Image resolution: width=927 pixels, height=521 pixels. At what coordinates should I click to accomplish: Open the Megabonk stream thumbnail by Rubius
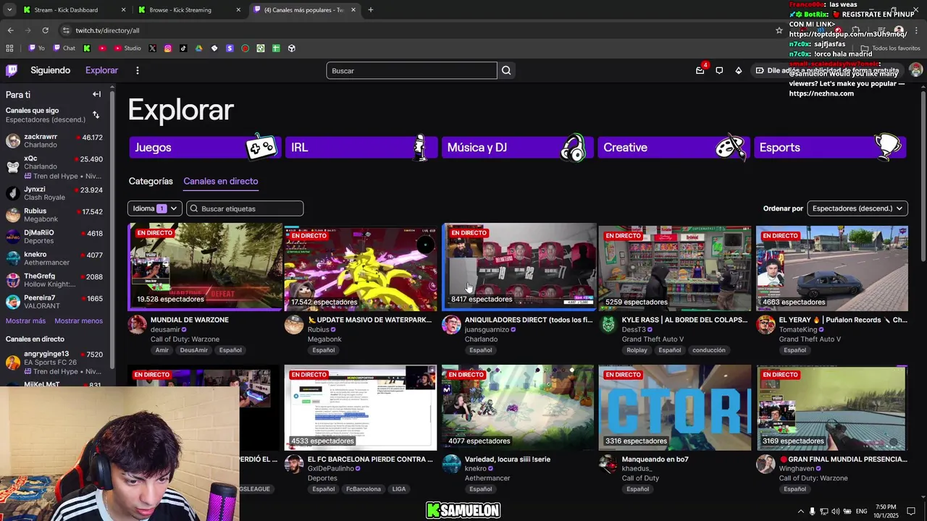pos(361,268)
